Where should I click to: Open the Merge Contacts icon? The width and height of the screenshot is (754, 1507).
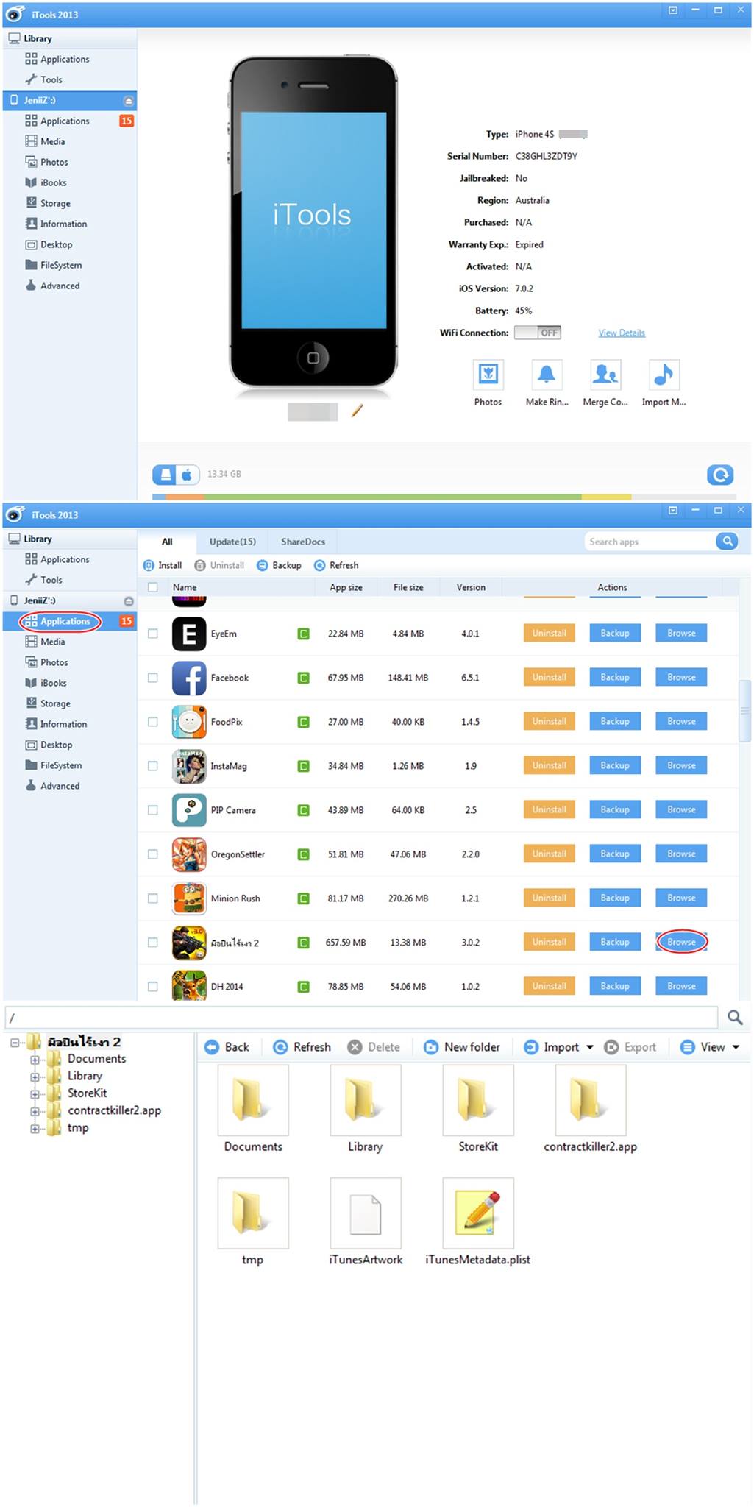point(605,375)
